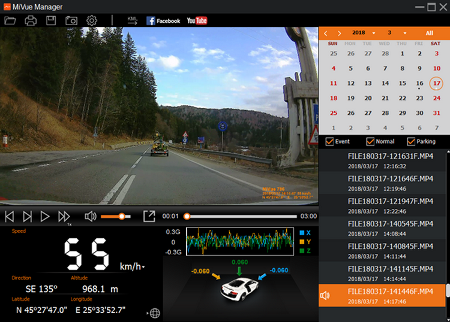Click the video playback progress slider

pyautogui.click(x=241, y=216)
